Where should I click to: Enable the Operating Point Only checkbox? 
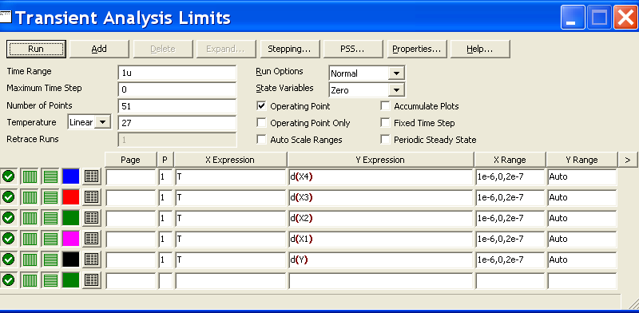(x=262, y=123)
